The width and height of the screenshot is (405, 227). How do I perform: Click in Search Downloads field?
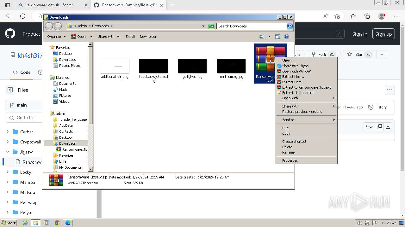click(251, 26)
